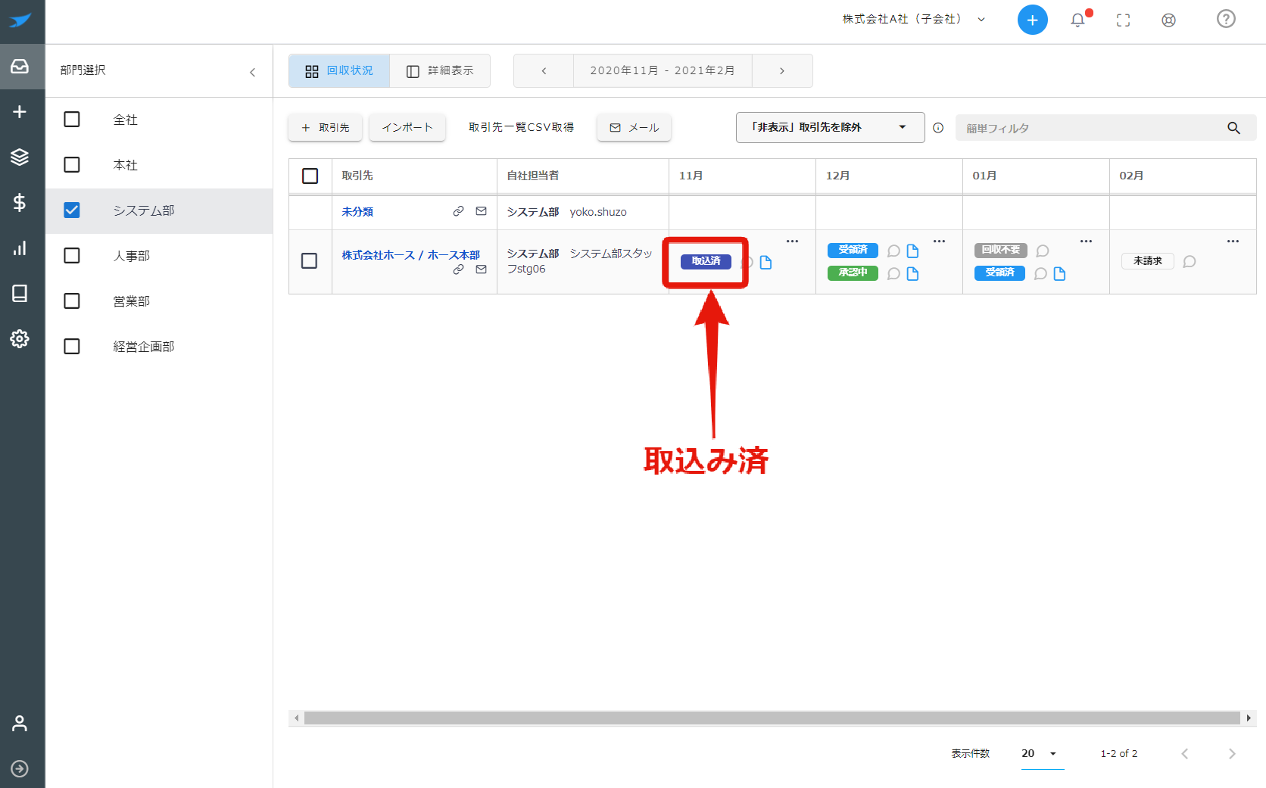Open notifications bell
This screenshot has height=788, width=1266.
click(1078, 20)
